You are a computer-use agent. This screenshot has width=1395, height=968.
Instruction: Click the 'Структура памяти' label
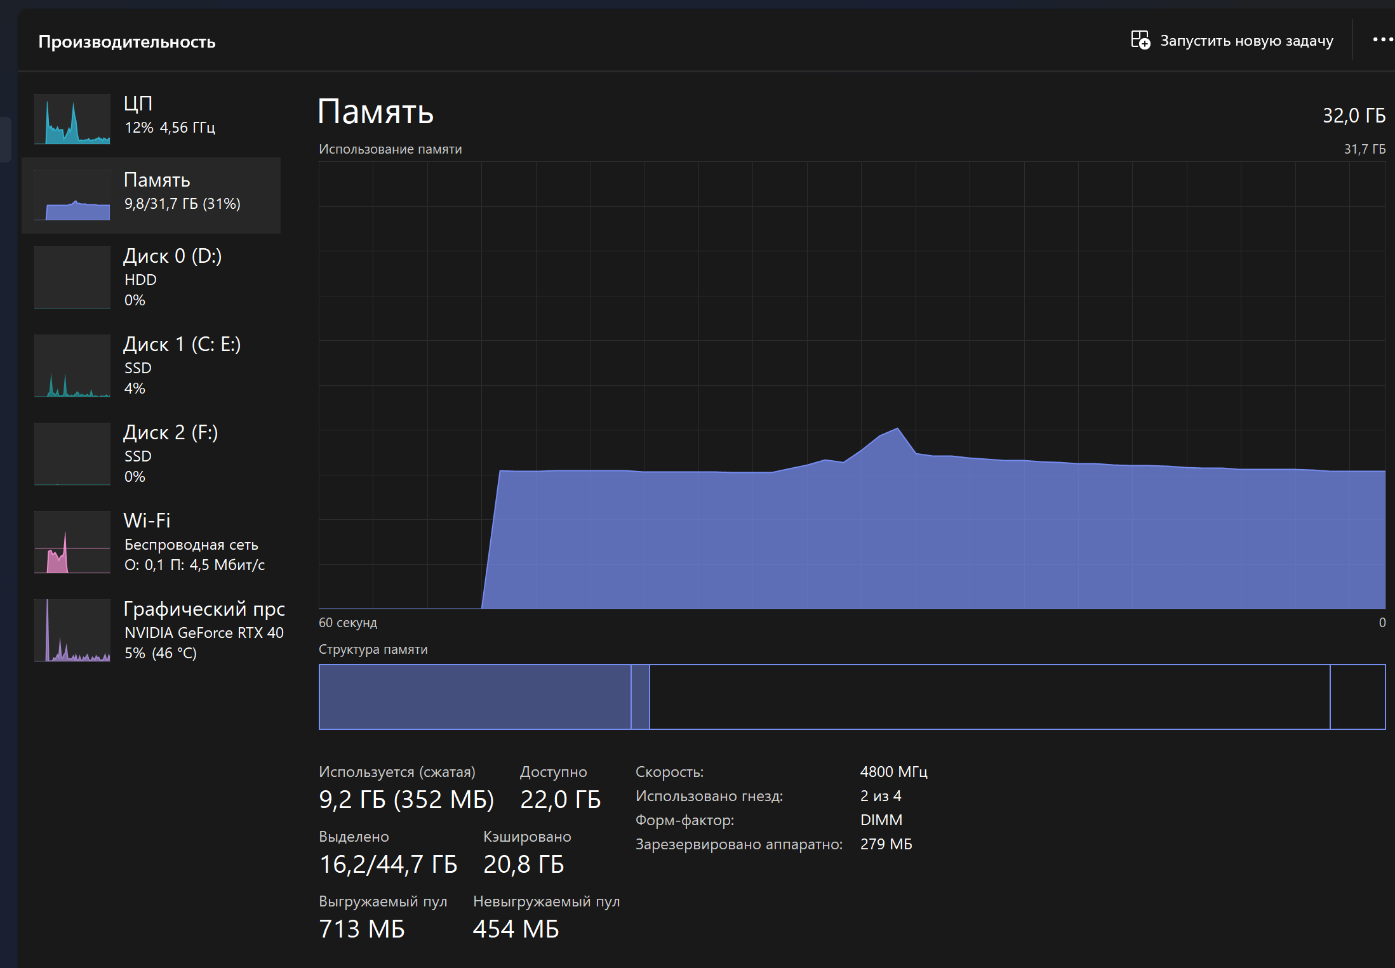(x=373, y=649)
